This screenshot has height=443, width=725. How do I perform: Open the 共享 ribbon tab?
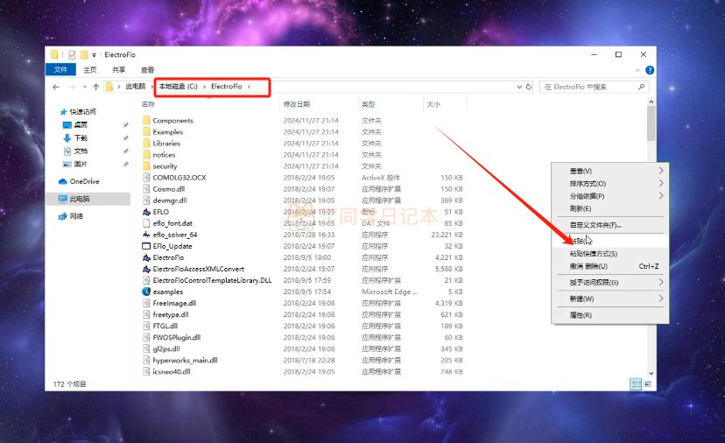pos(118,70)
